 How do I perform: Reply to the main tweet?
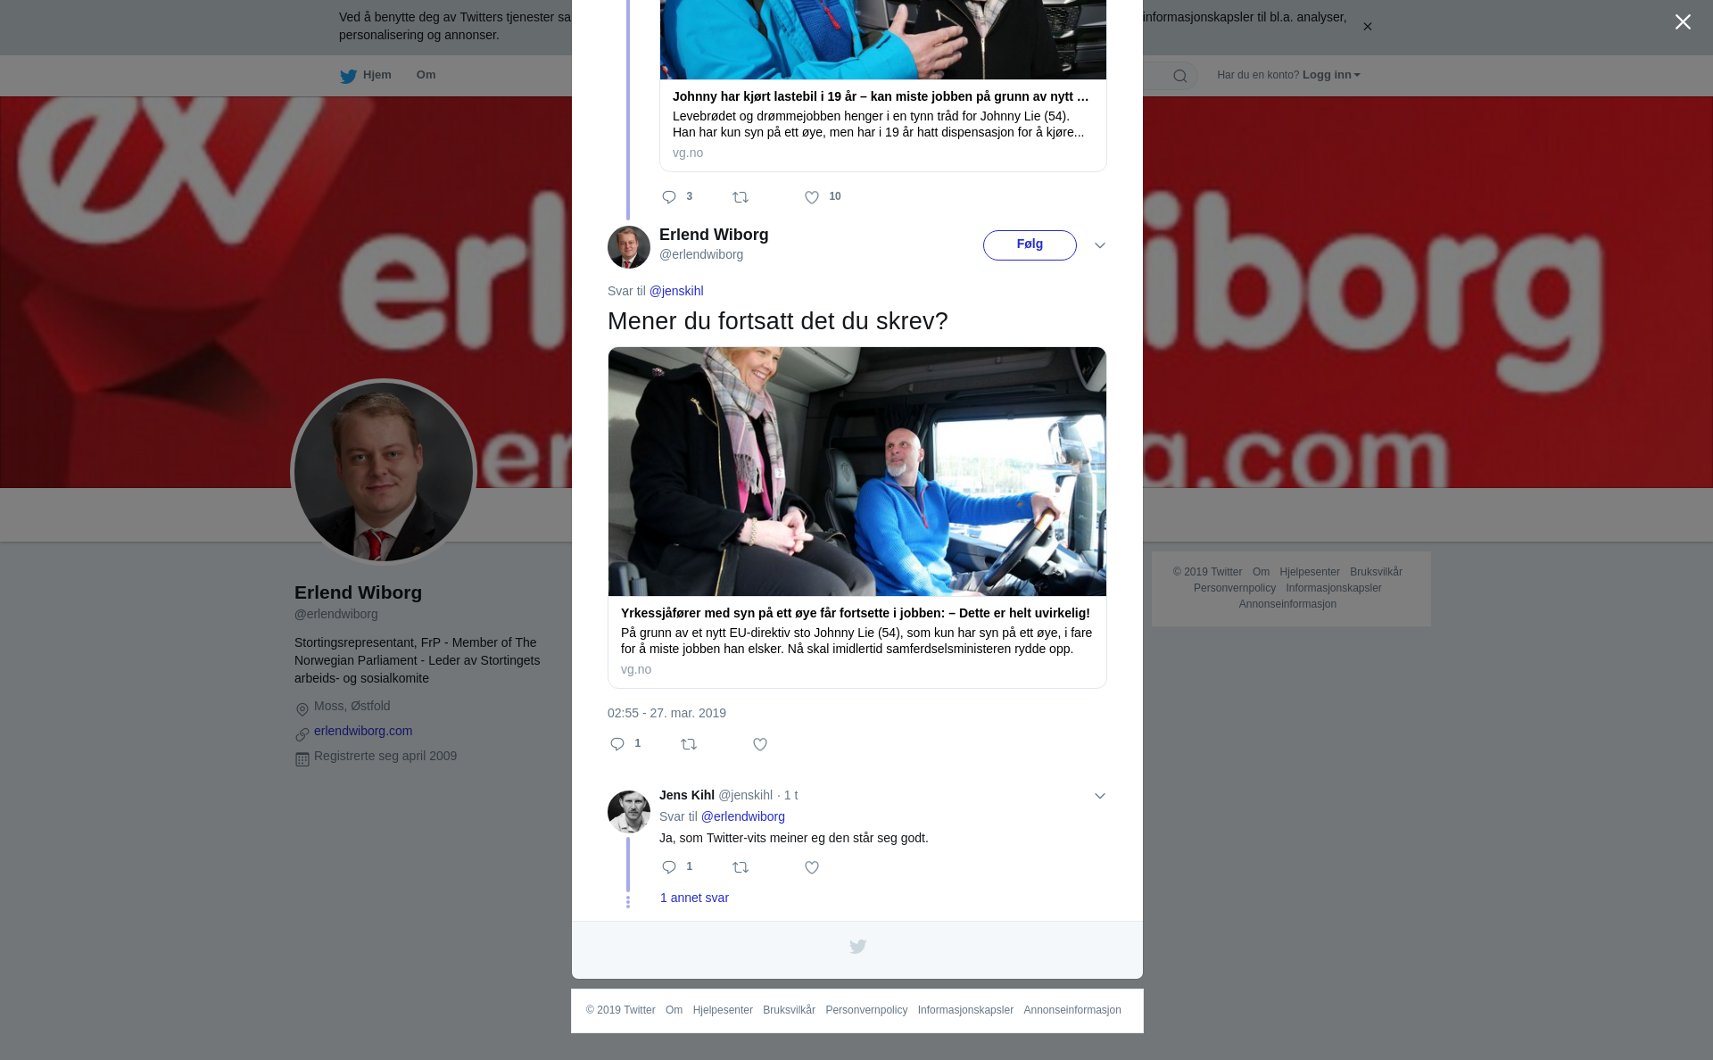617,744
